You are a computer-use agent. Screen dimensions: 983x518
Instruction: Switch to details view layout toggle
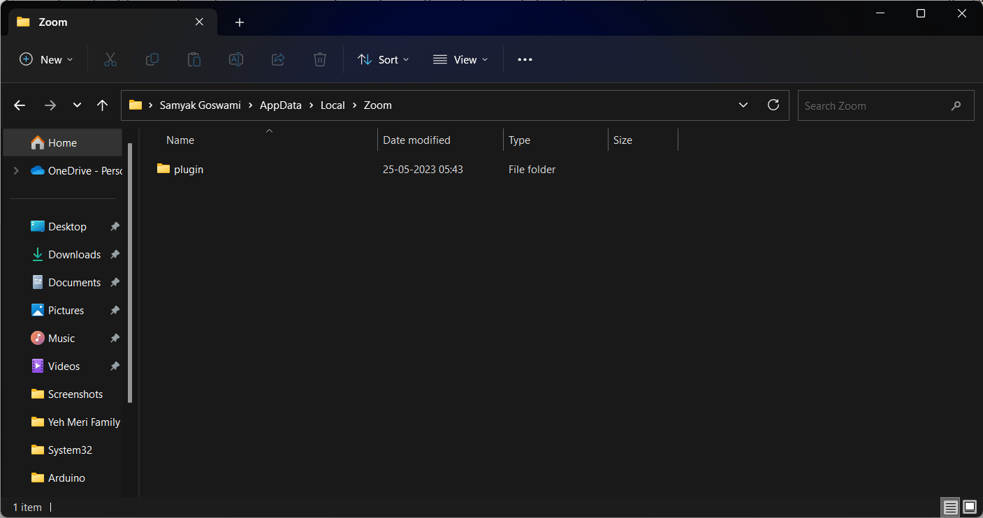pos(949,507)
